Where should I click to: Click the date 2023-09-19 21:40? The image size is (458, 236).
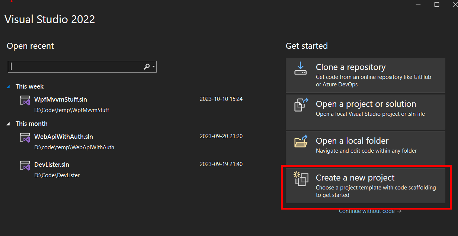pos(221,164)
